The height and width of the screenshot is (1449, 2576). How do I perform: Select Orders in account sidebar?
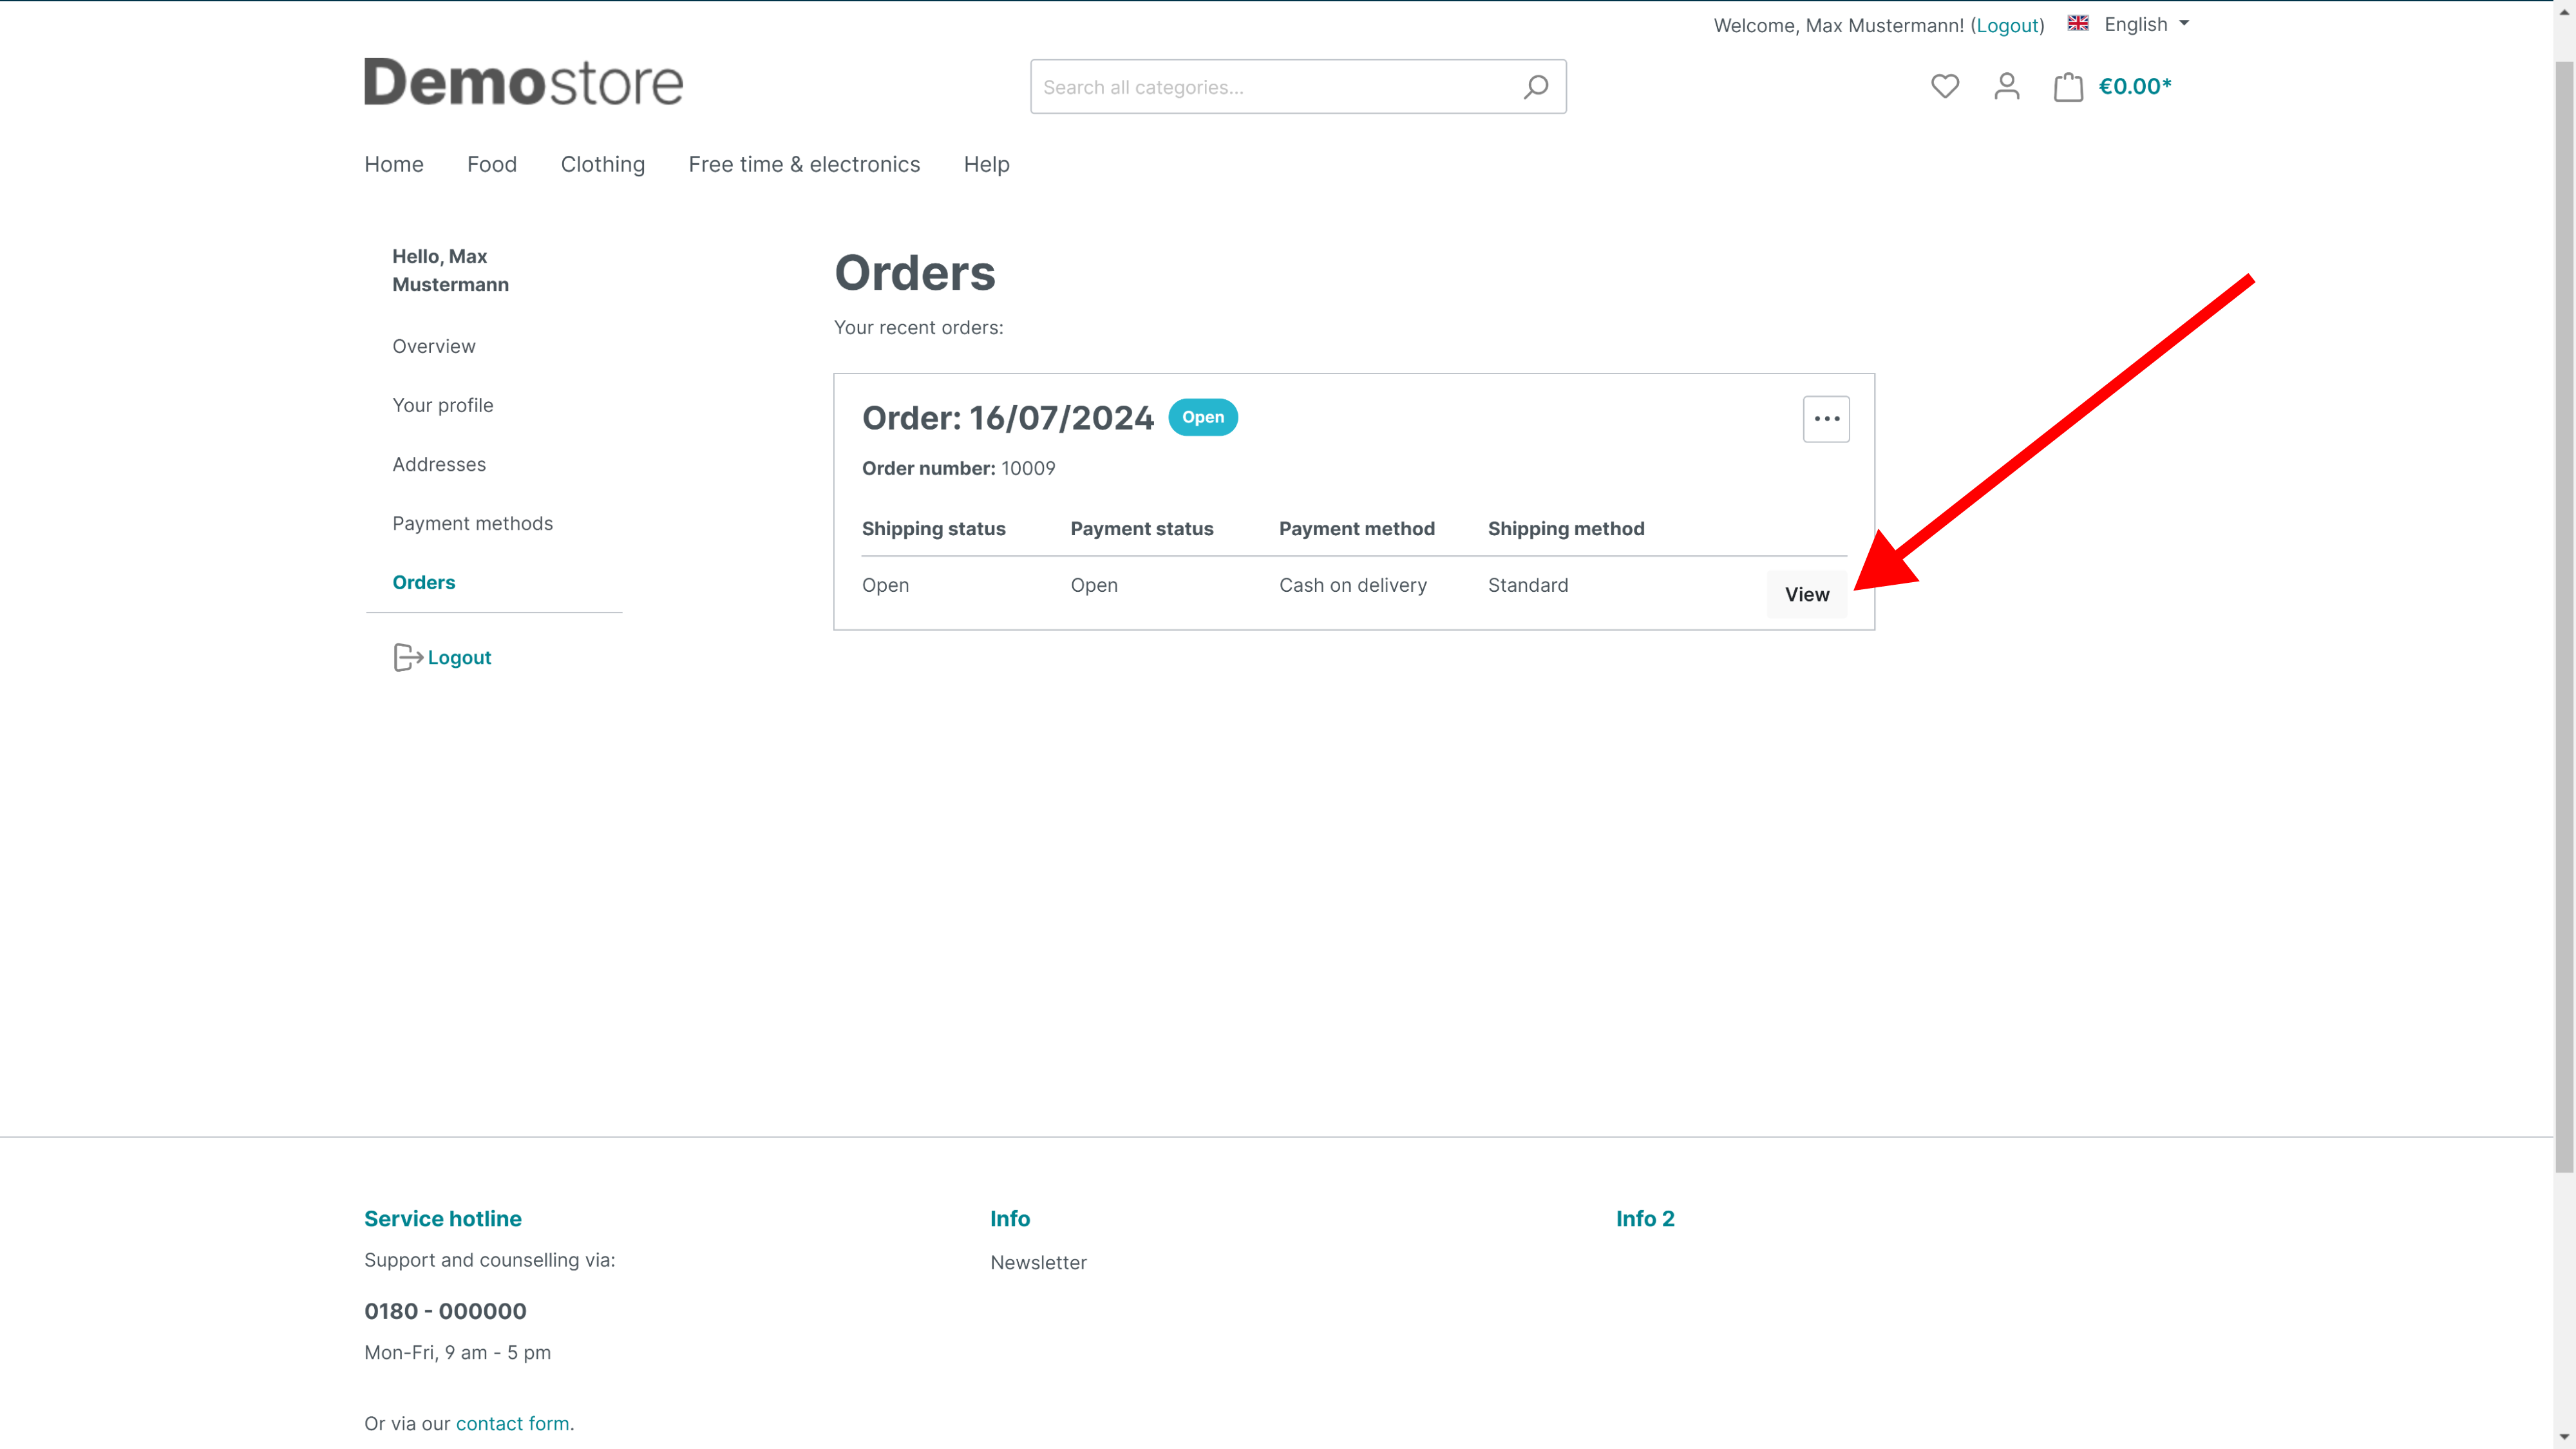point(424,582)
